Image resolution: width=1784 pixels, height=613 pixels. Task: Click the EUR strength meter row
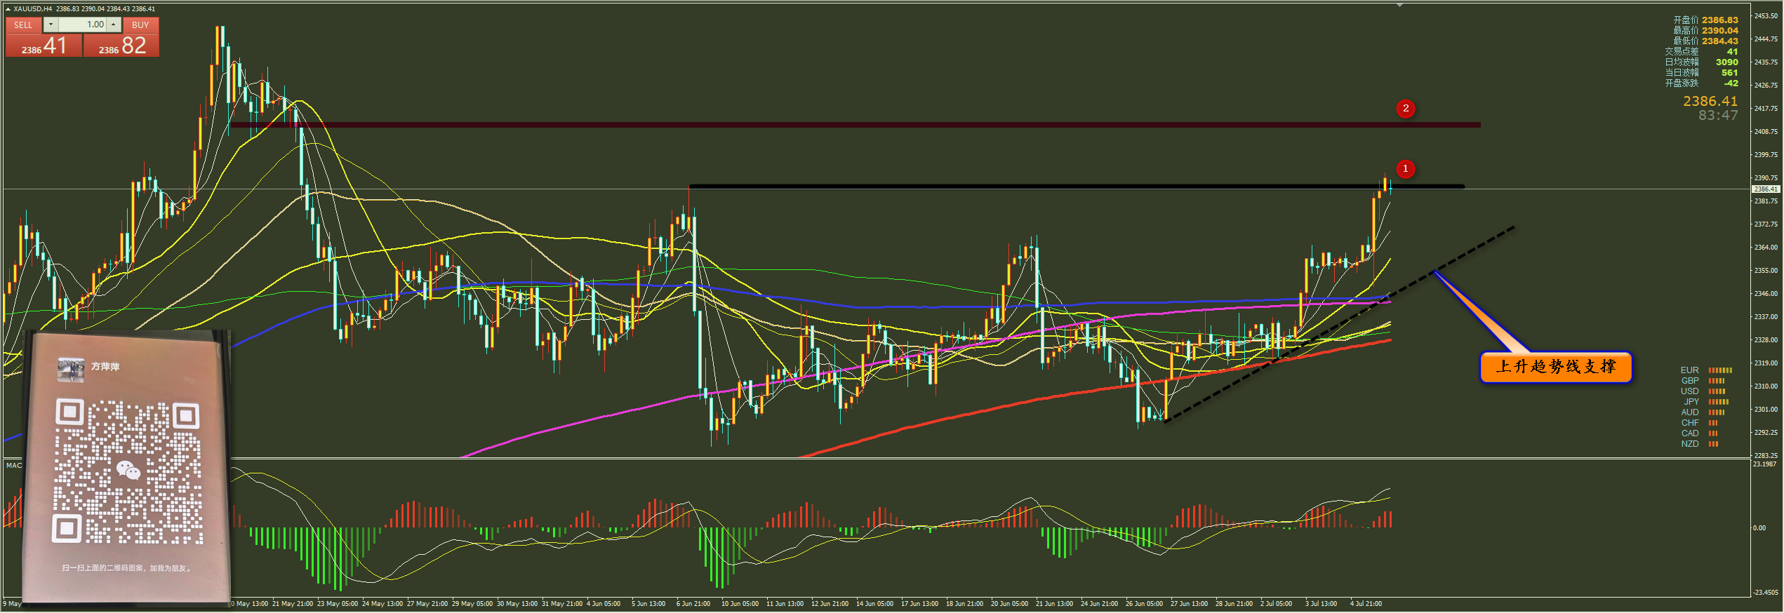(1706, 370)
